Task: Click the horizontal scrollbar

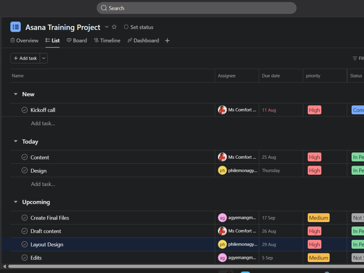Action: [x=186, y=266]
